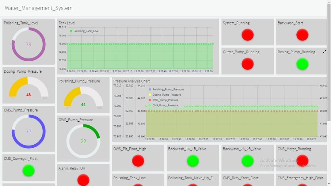Click the Pressure Analysis Chart title
The height and width of the screenshot is (186, 331).
pos(131,81)
